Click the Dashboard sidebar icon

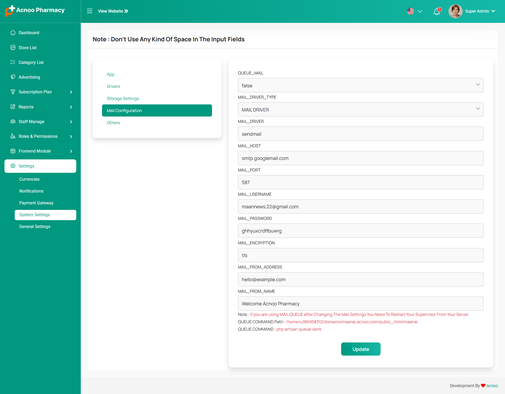(13, 33)
